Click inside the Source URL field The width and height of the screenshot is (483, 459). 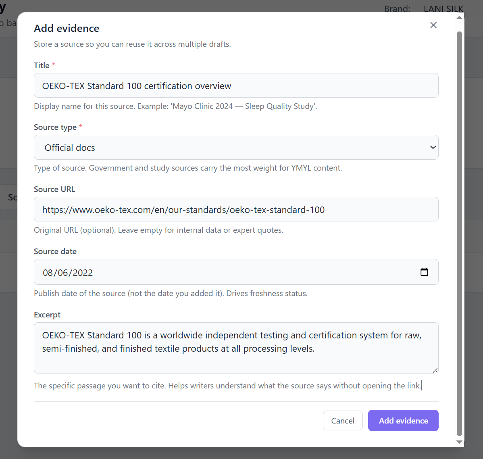[236, 209]
